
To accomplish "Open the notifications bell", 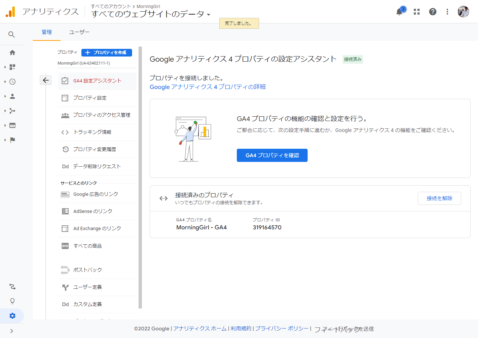I will 400,12.
